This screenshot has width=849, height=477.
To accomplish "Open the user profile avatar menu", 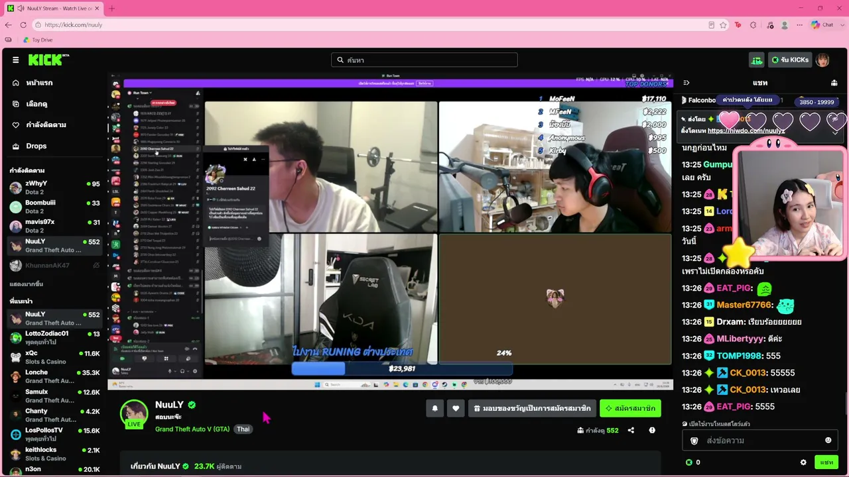I will pos(822,60).
